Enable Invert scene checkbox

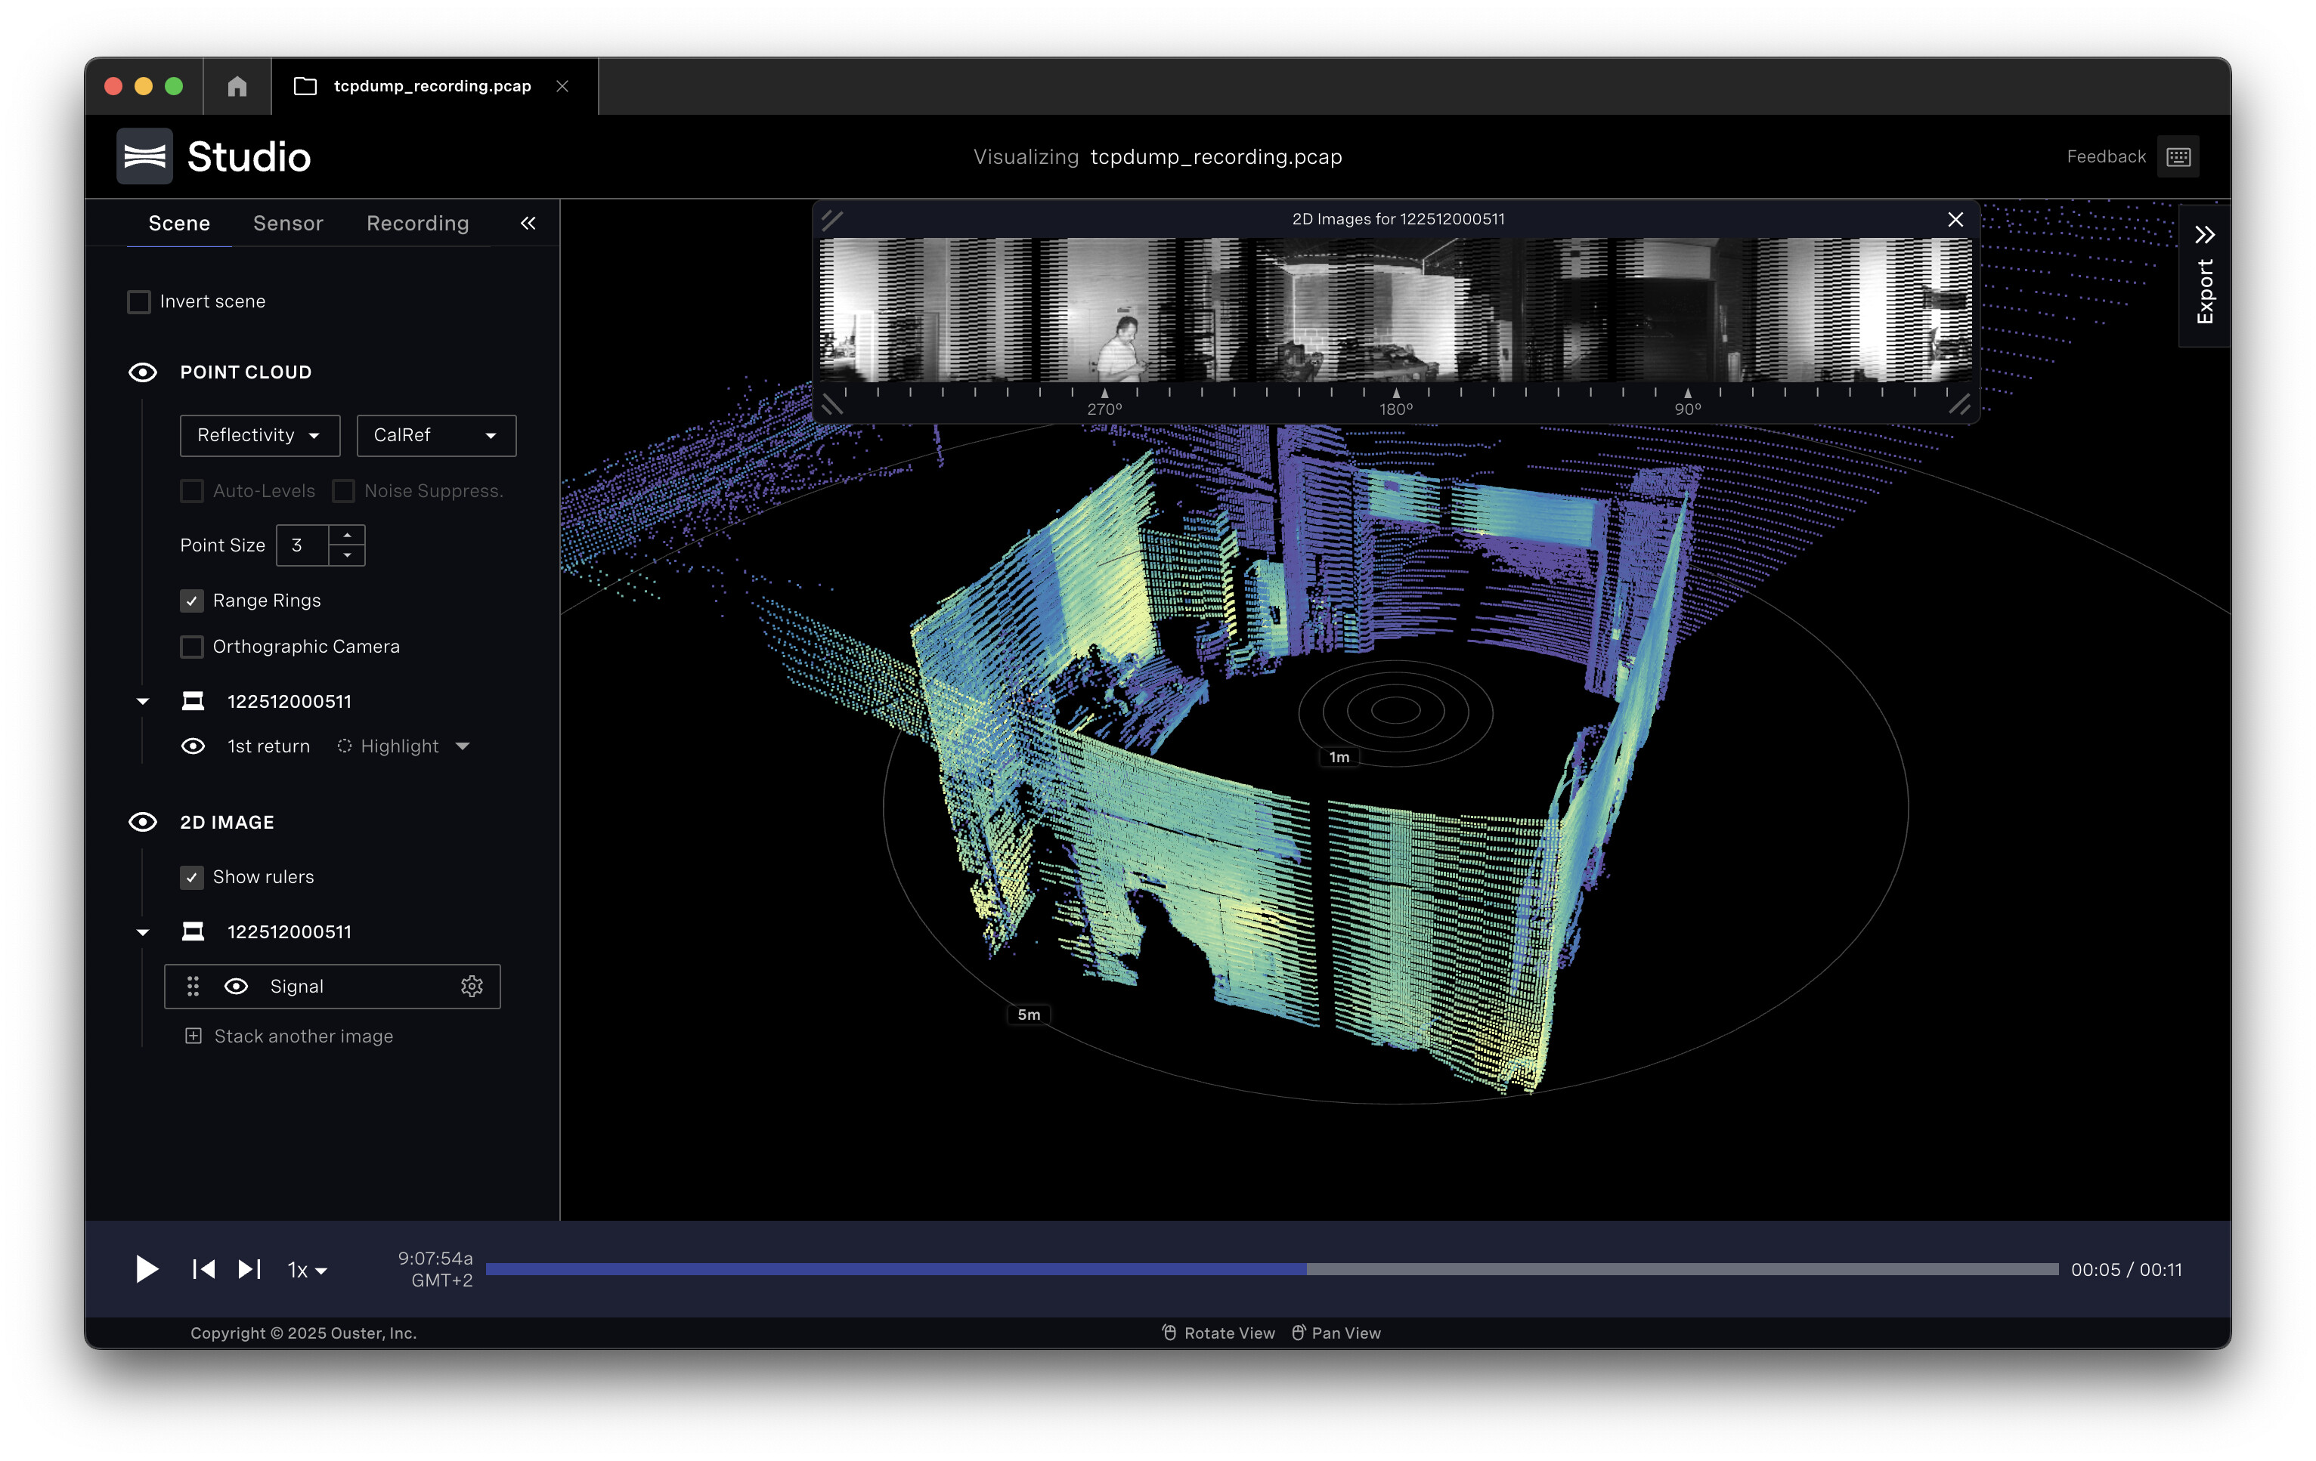[x=140, y=302]
